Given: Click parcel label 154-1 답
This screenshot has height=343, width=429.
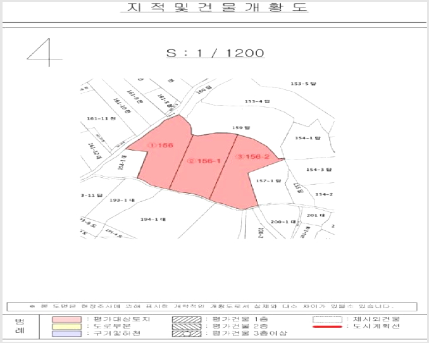Looking at the screenshot, I should 308,138.
